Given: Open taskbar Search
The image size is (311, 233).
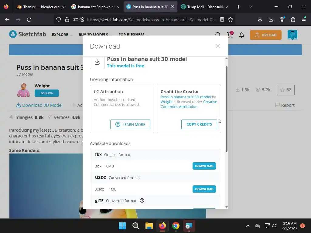Looking at the screenshot, I should tap(136, 226).
